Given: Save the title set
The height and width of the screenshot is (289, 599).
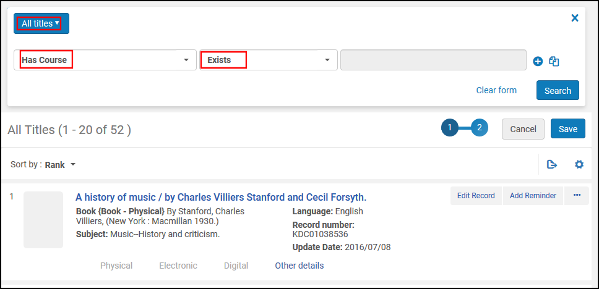Looking at the screenshot, I should pos(567,129).
